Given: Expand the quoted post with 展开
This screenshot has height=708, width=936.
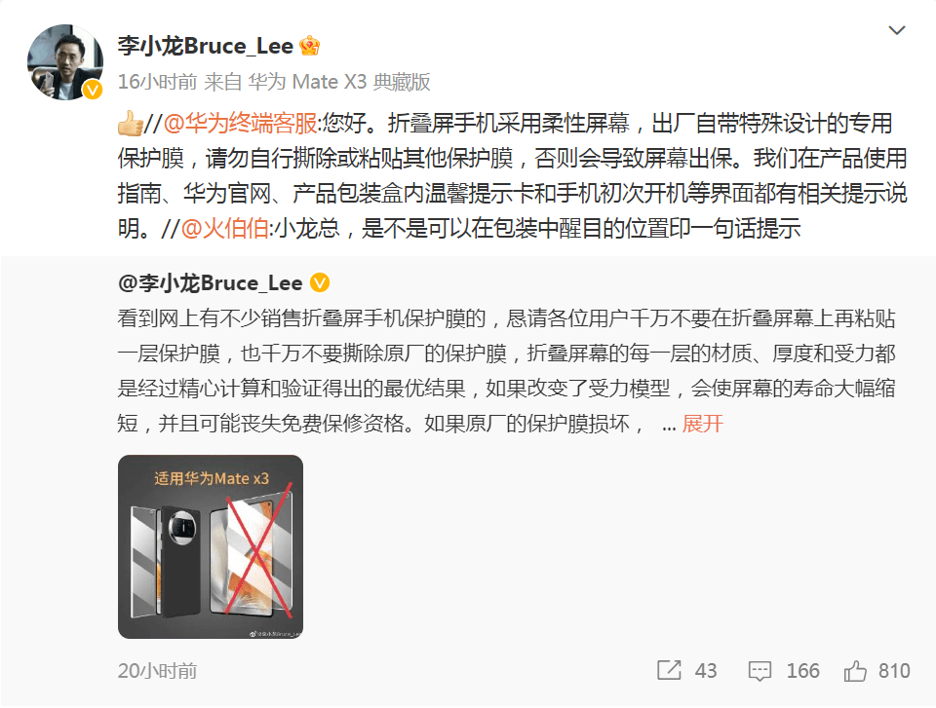Looking at the screenshot, I should point(702,424).
